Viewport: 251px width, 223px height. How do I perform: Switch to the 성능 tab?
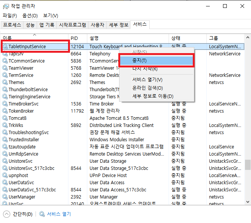tap(30, 25)
